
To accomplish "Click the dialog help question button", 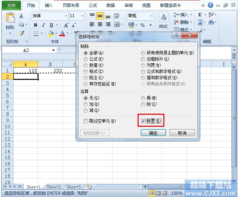I will click(x=176, y=35).
